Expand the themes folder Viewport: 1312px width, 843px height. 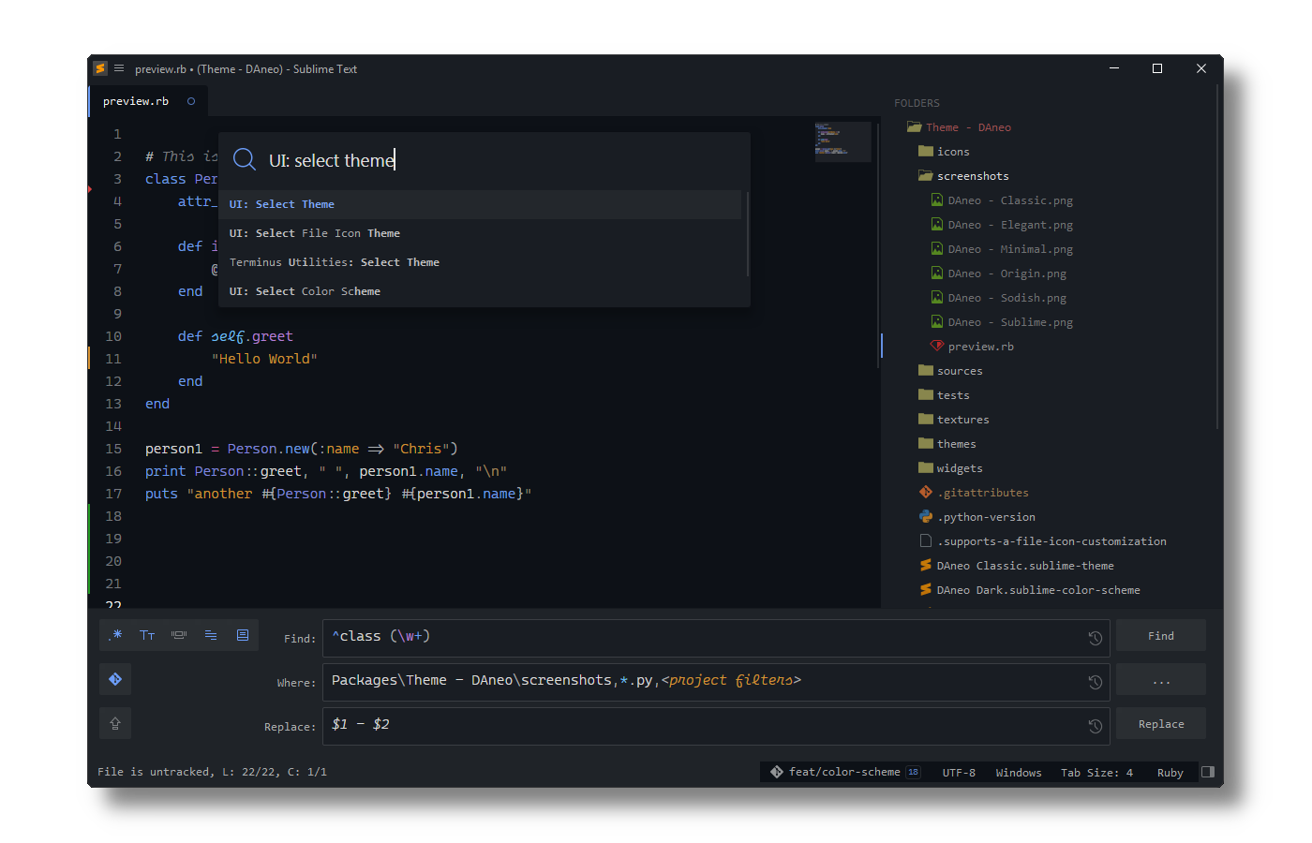[926, 443]
